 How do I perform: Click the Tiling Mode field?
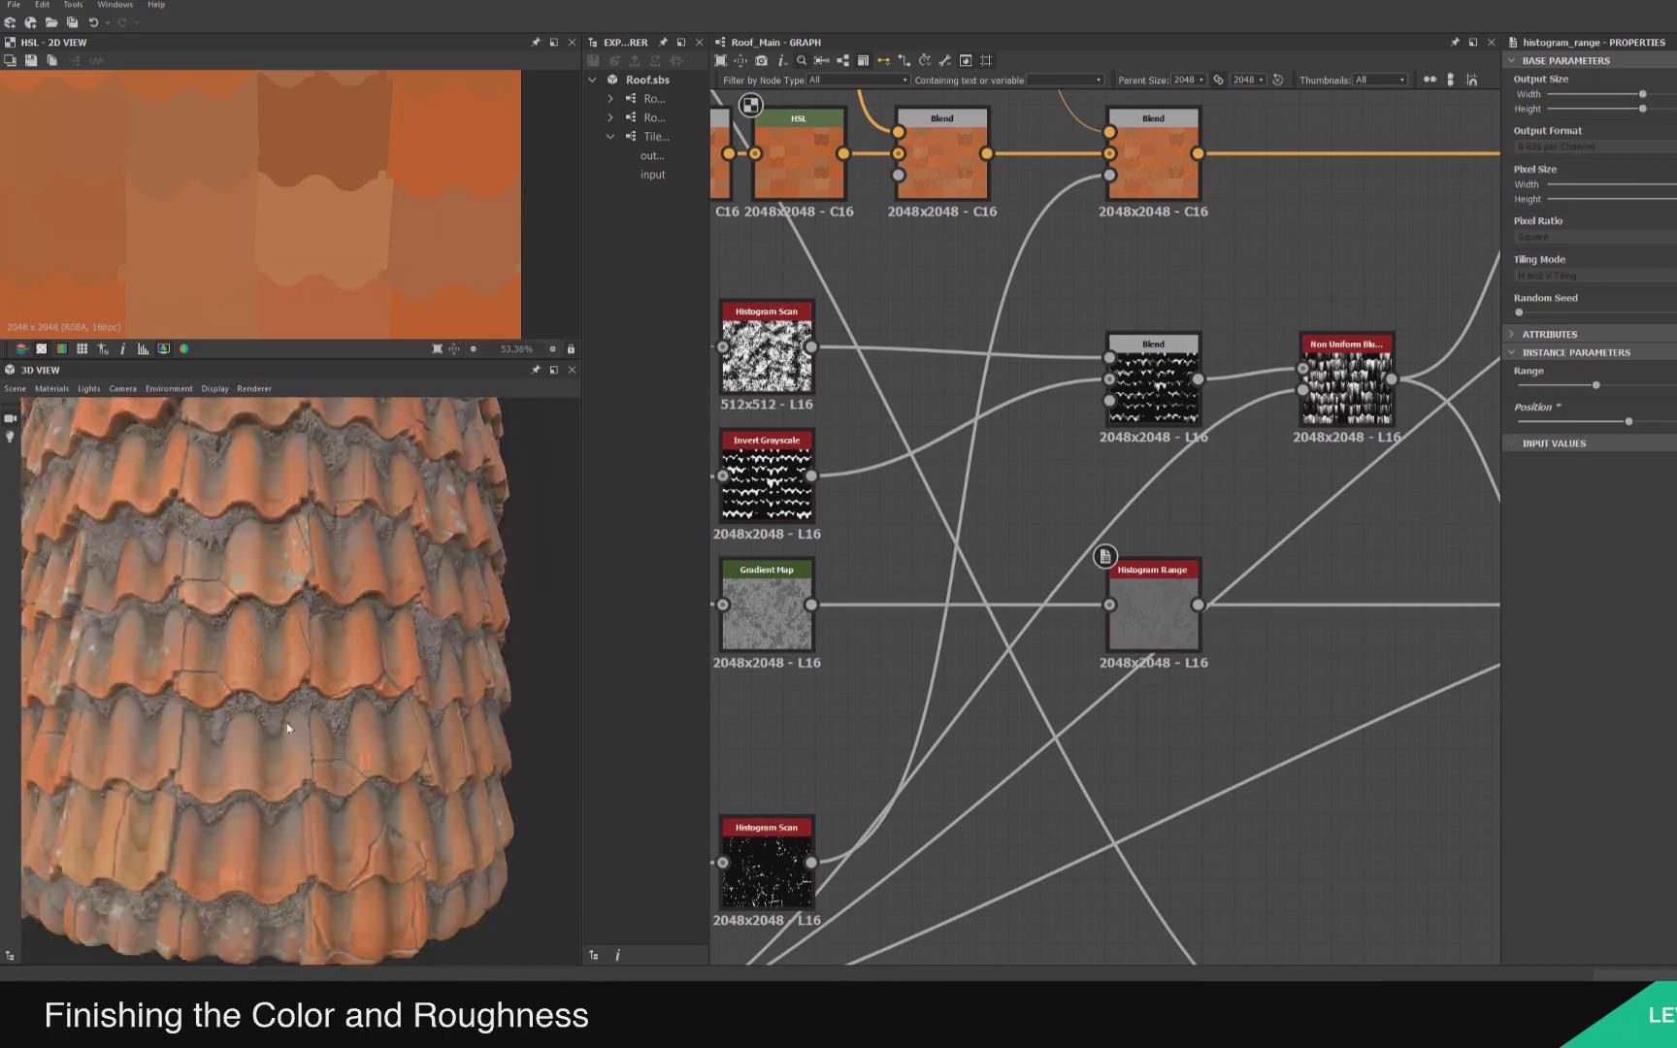click(x=1595, y=276)
